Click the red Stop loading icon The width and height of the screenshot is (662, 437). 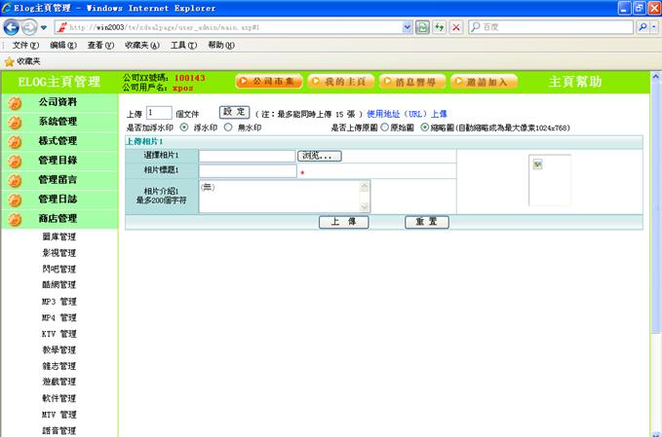[x=456, y=27]
